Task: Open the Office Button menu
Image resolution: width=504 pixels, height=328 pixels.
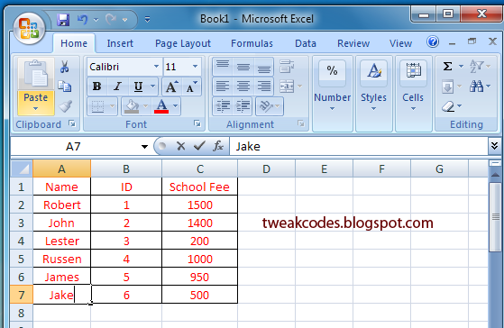Action: pos(29,29)
